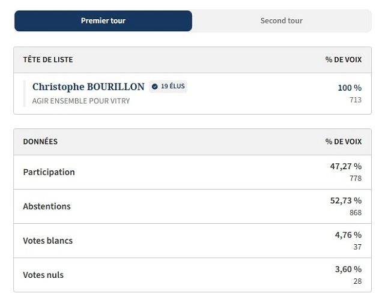
Task: Click the 52,73 % abstentions value
Action: (x=345, y=200)
